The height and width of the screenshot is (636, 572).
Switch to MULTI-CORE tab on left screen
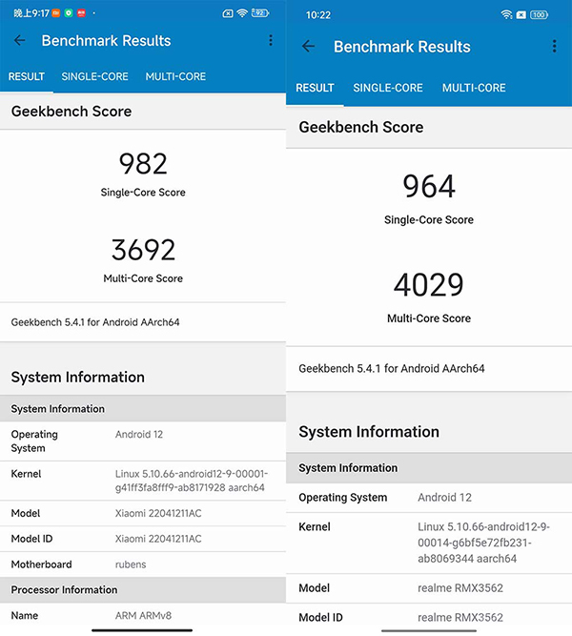tap(175, 76)
